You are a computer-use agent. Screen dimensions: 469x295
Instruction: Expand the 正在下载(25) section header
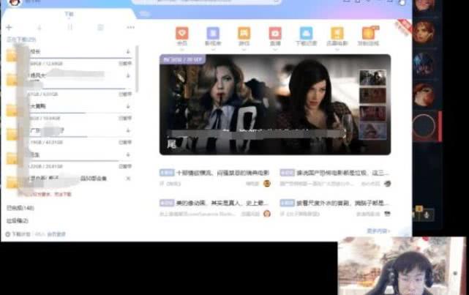click(21, 40)
